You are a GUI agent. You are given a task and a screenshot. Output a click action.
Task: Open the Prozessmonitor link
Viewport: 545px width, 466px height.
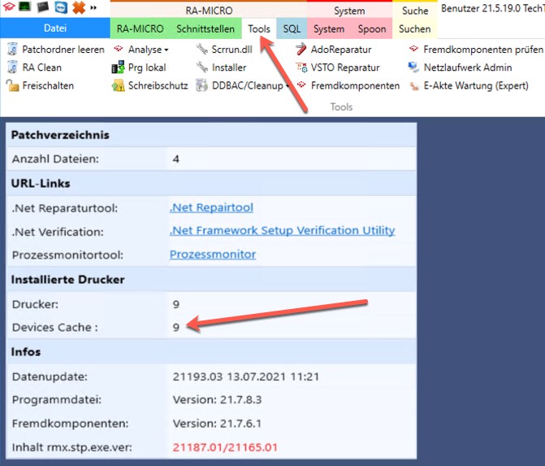[213, 255]
